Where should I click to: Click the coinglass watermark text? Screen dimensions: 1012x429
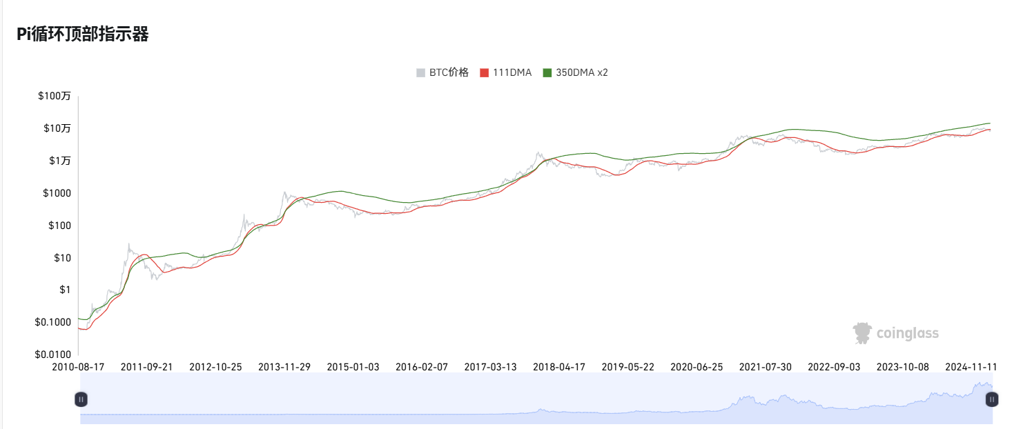[907, 334]
